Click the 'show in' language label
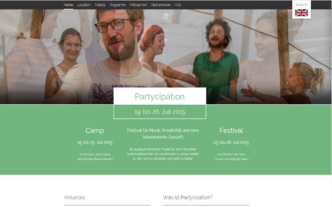Image resolution: width=332 pixels, height=207 pixels. [301, 5]
